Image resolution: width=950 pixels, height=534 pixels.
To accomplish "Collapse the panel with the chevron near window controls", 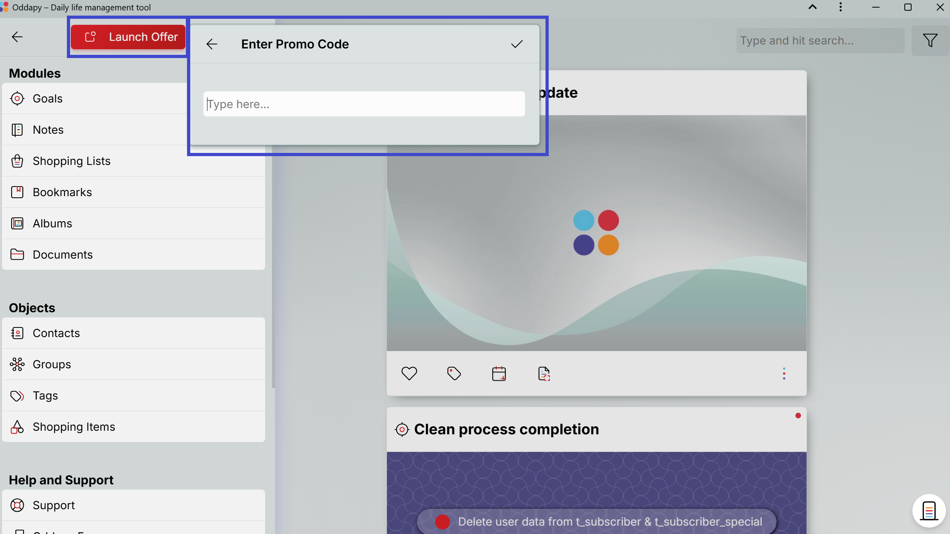I will pos(812,7).
